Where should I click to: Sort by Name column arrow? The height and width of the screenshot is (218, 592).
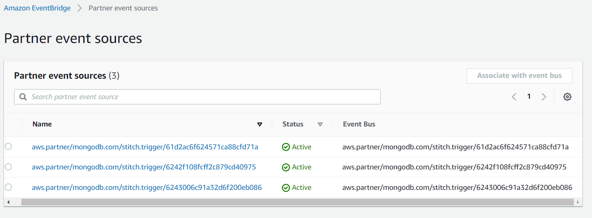click(260, 124)
